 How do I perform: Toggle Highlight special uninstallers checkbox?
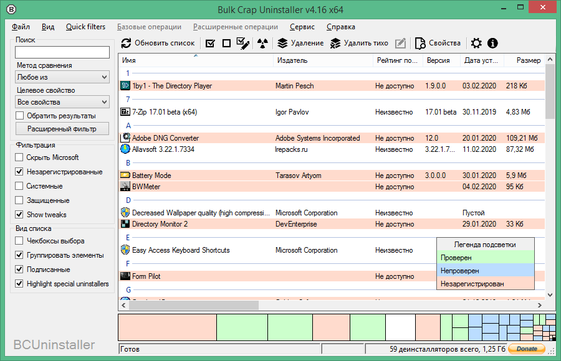tap(19, 284)
